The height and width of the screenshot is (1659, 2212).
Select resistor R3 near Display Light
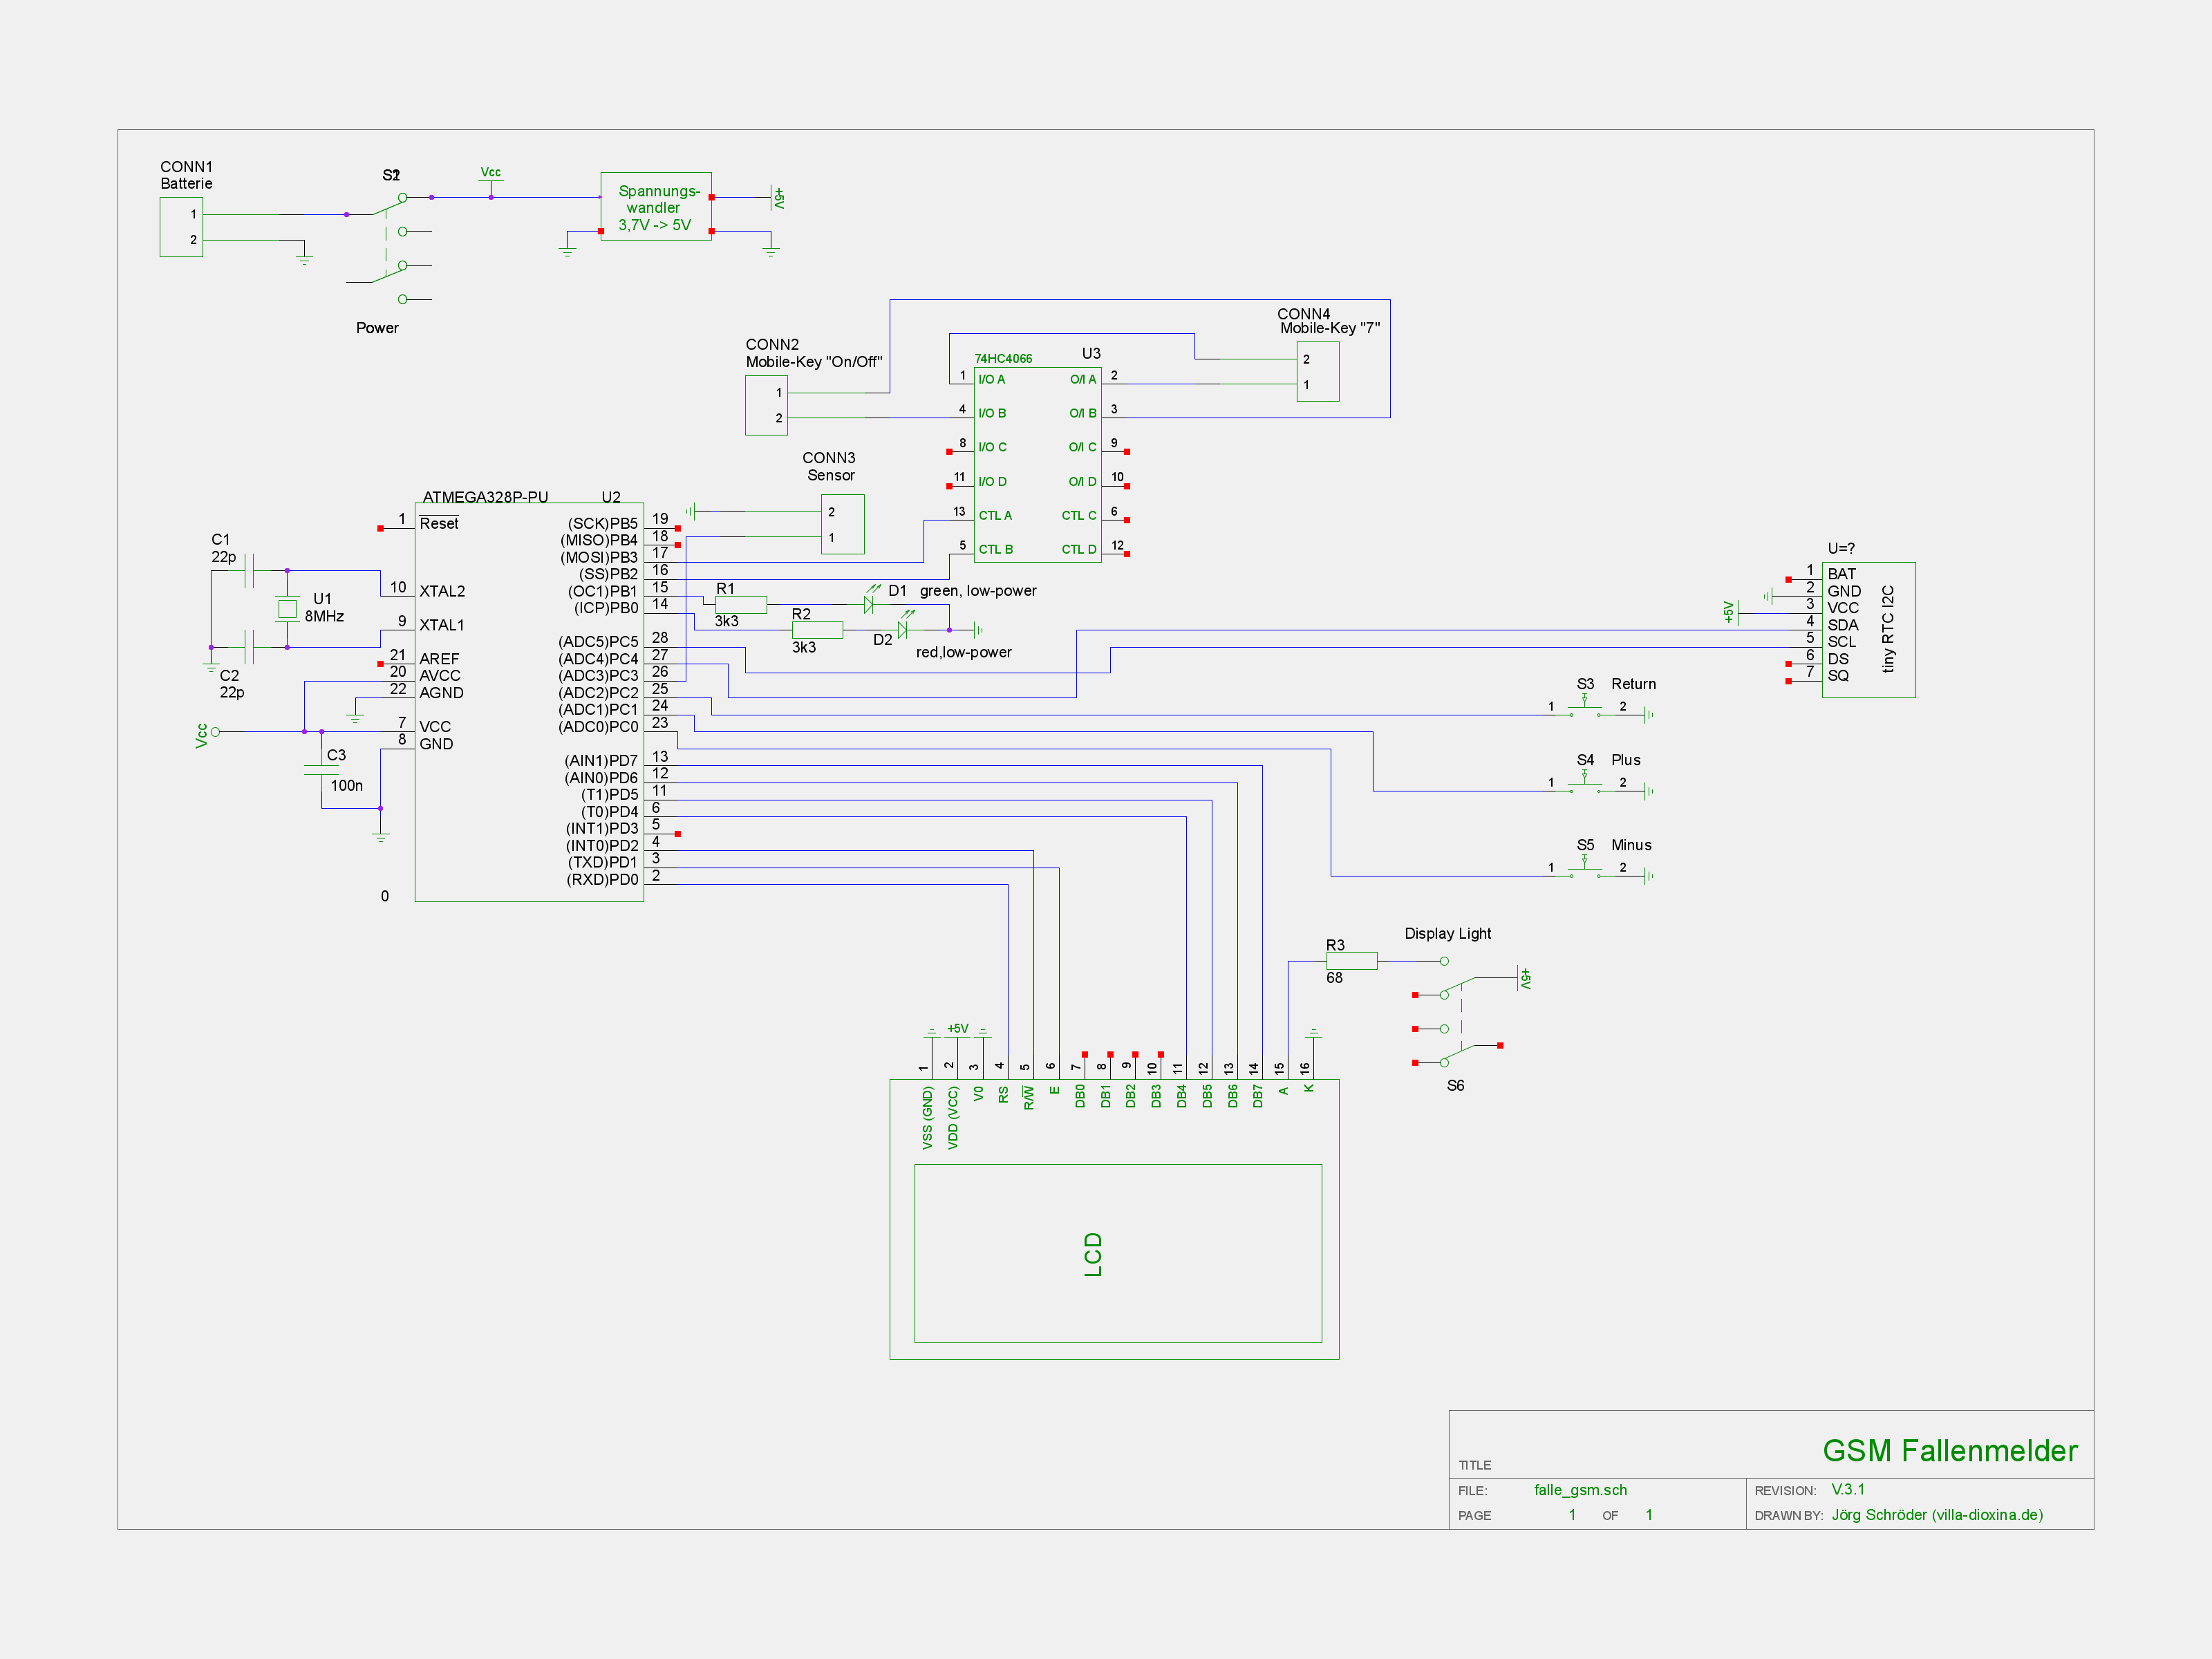(1351, 961)
